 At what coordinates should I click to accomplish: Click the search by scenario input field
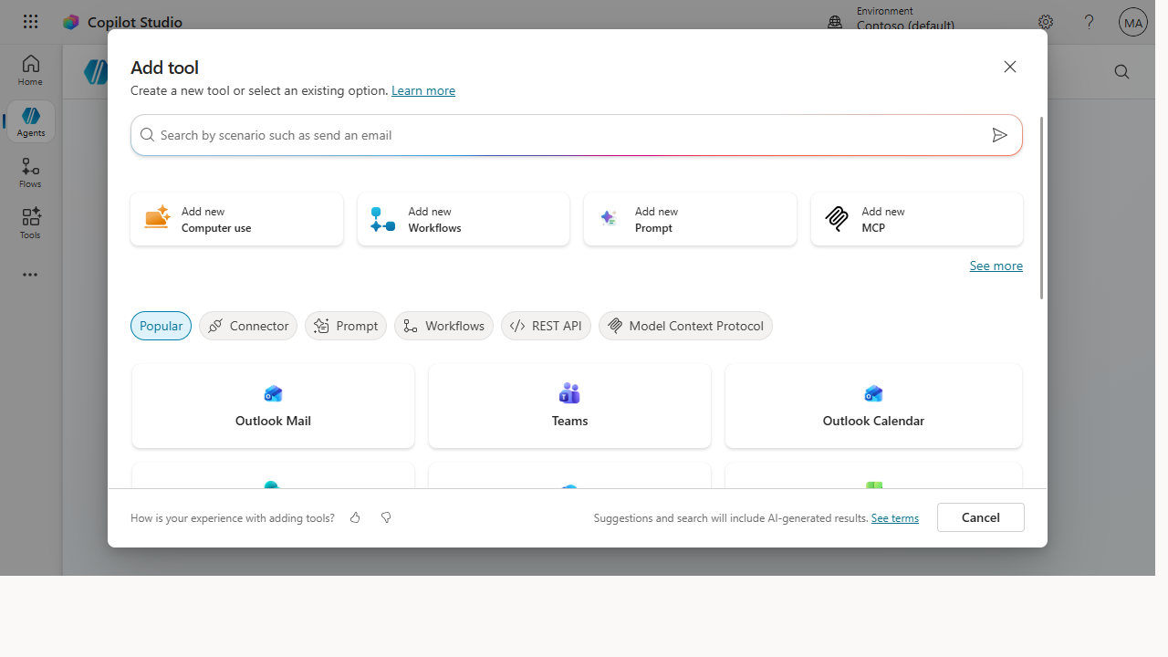point(576,135)
